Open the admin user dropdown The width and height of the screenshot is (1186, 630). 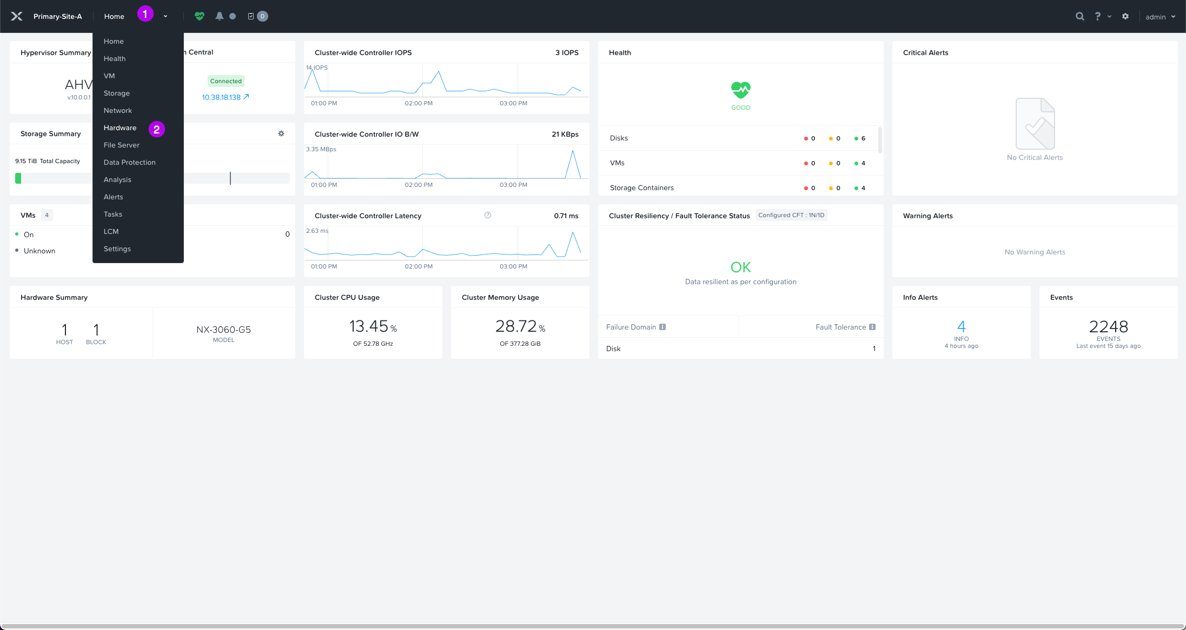(x=1160, y=17)
